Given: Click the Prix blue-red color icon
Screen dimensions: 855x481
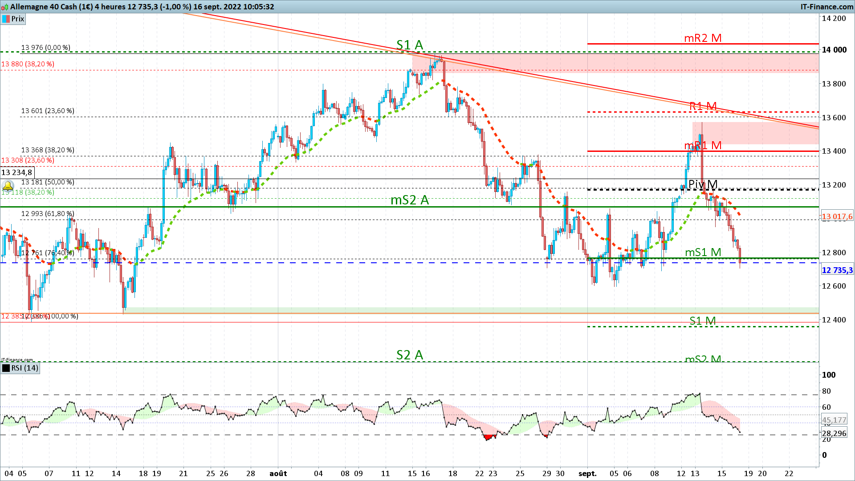Looking at the screenshot, I should (6, 19).
